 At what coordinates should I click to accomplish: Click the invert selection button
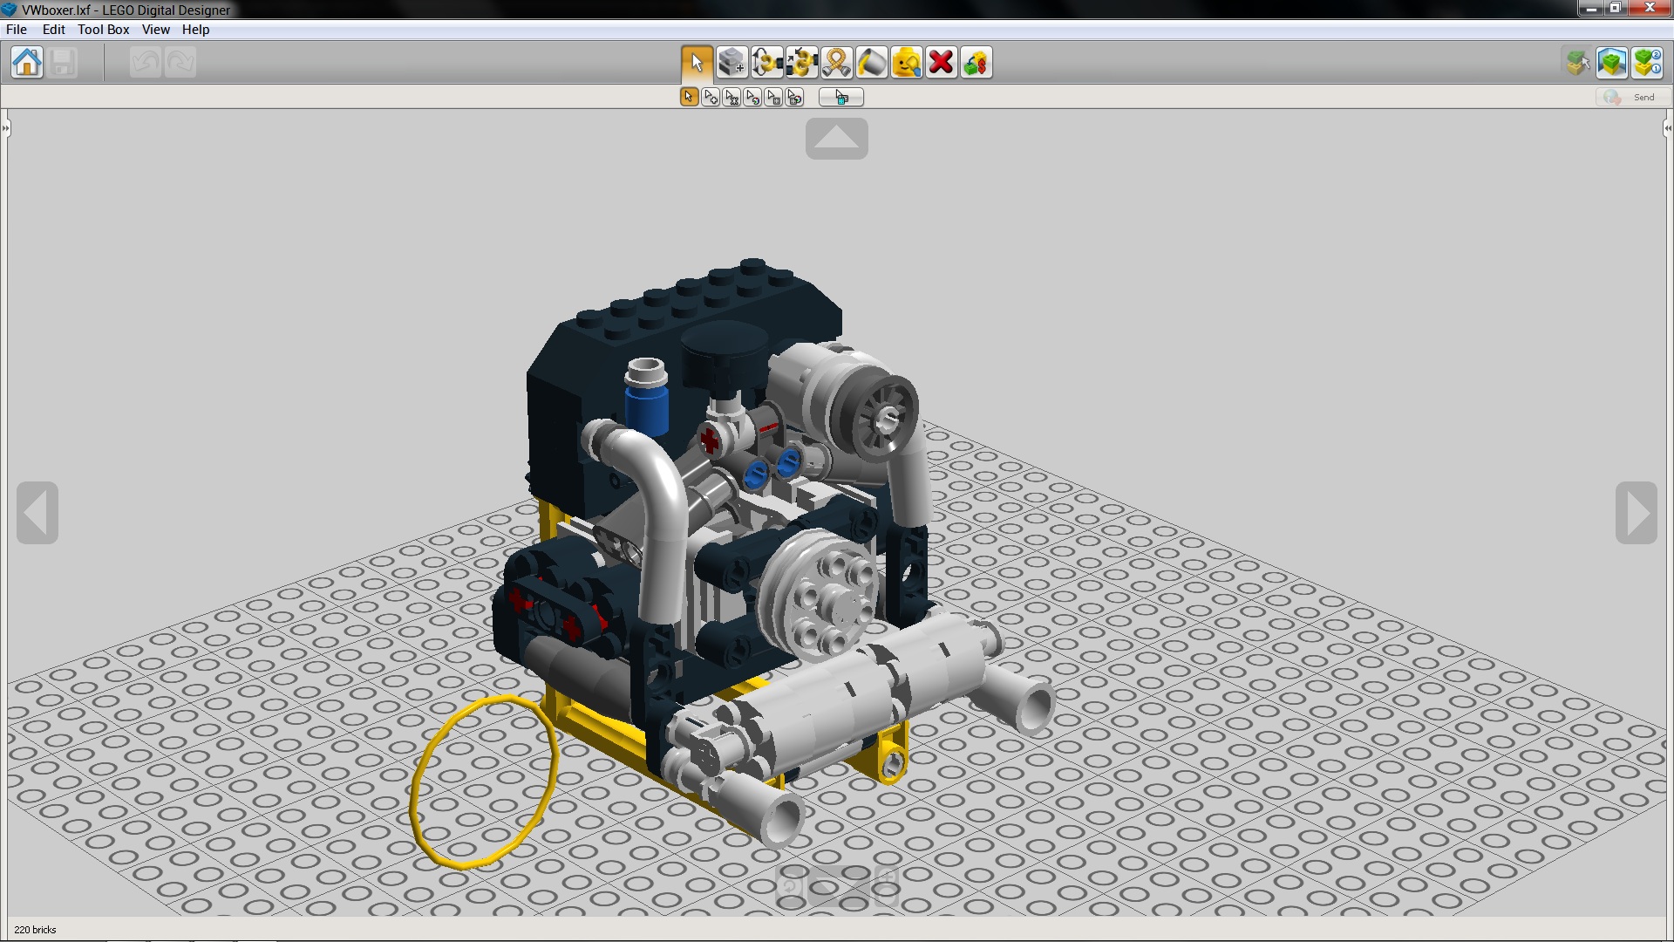click(841, 97)
